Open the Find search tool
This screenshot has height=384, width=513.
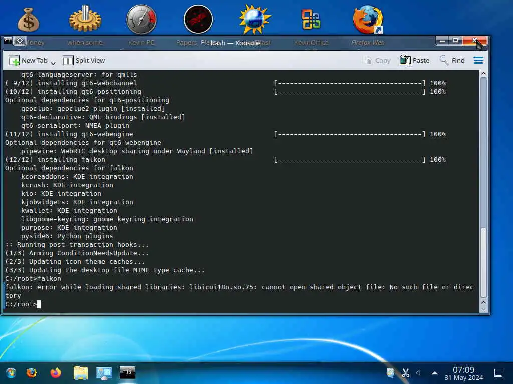tap(452, 60)
